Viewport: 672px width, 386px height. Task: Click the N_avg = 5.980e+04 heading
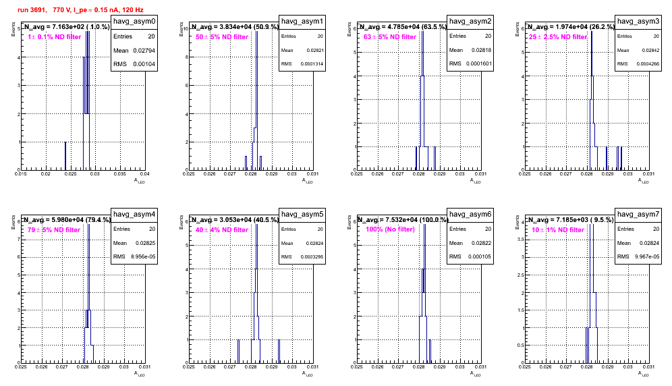click(67, 219)
